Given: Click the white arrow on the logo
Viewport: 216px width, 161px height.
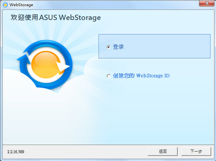Looking at the screenshot, I should [62, 67].
